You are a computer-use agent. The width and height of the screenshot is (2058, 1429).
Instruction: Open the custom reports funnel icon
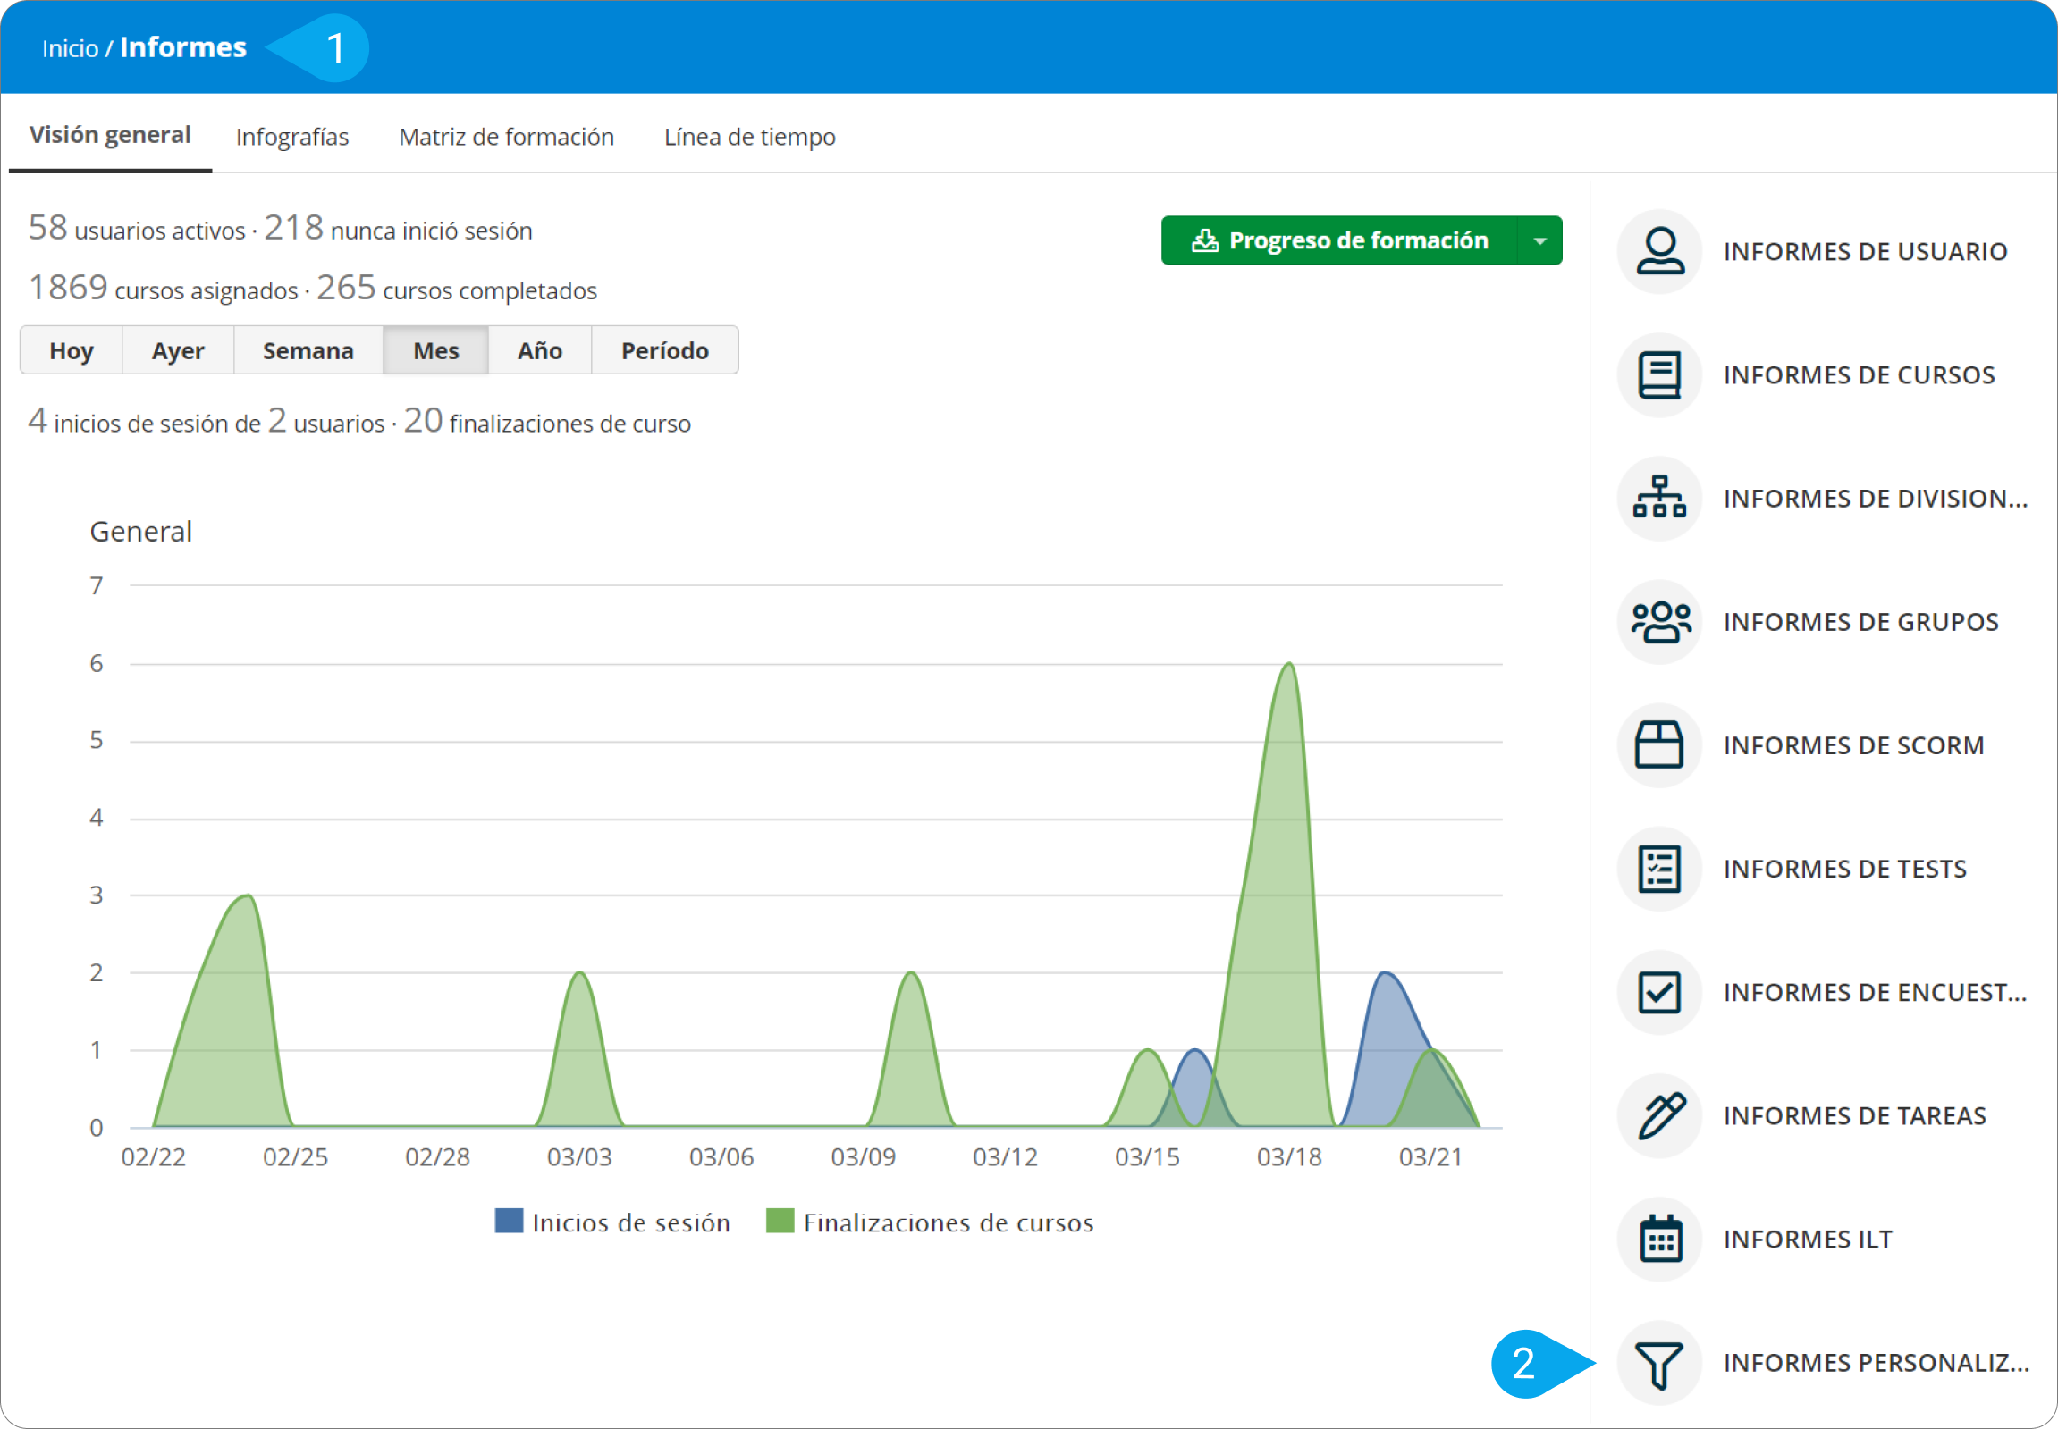click(x=1659, y=1364)
